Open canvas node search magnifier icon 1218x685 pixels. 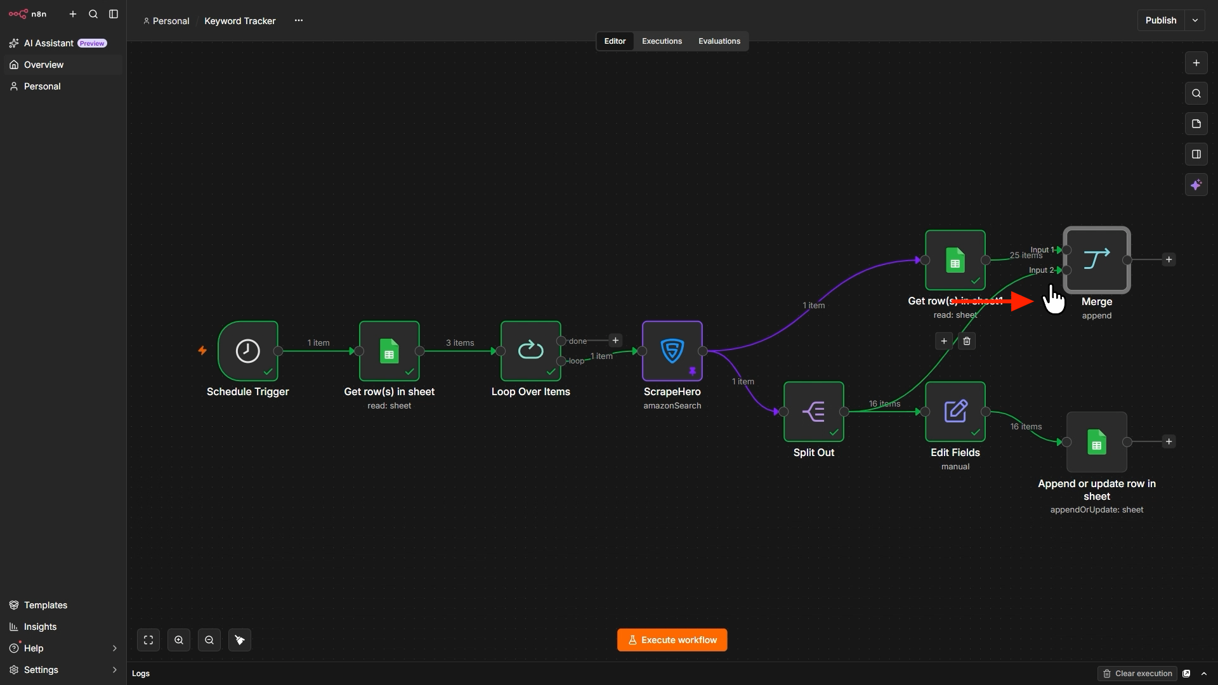coord(1196,93)
